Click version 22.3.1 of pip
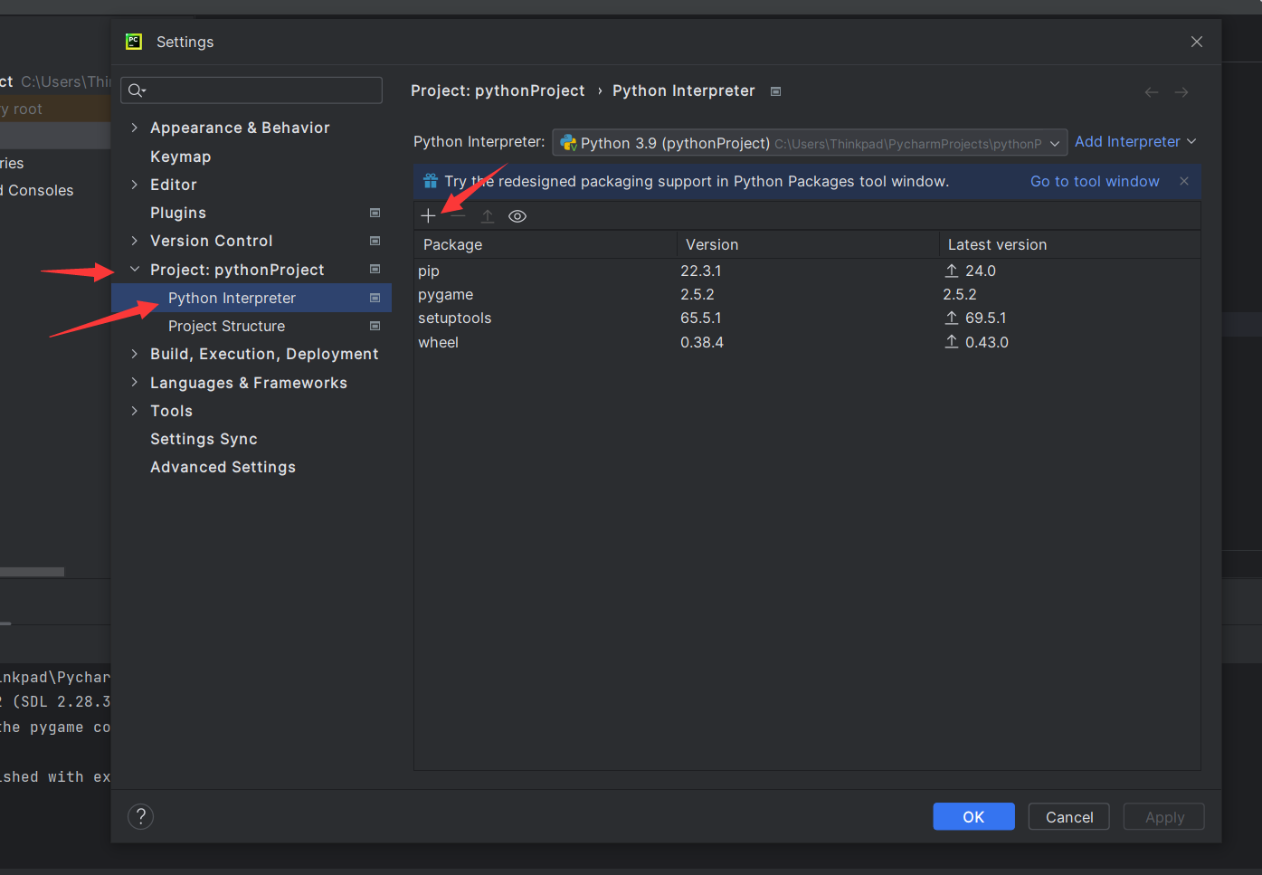1262x875 pixels. pos(701,271)
